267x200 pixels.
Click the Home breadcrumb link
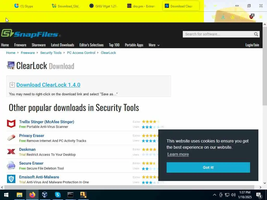pos(11,53)
